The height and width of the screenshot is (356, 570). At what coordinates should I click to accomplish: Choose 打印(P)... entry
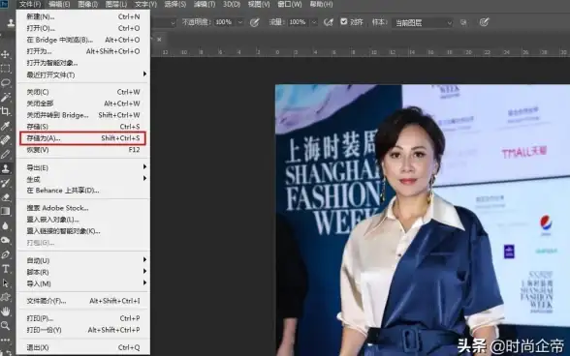pos(83,318)
